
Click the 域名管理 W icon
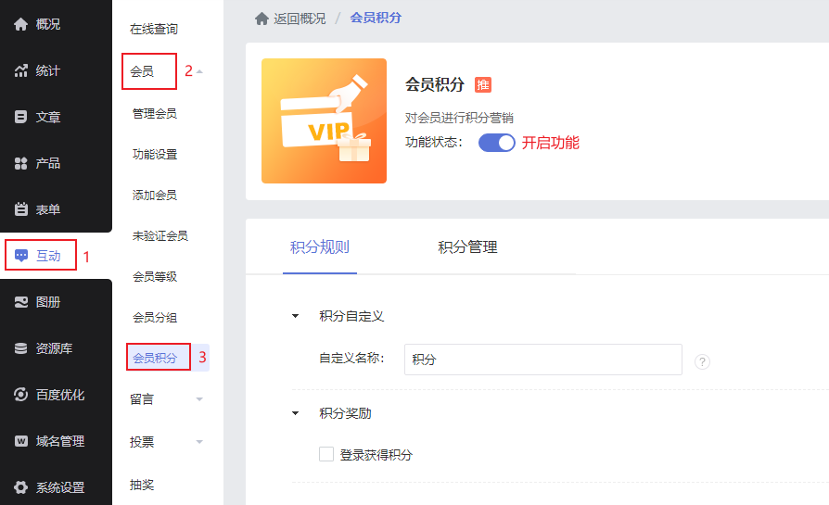pos(20,441)
